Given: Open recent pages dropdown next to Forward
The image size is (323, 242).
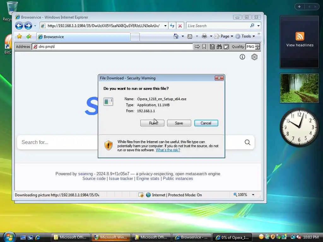Looking at the screenshot, I should click(35, 26).
